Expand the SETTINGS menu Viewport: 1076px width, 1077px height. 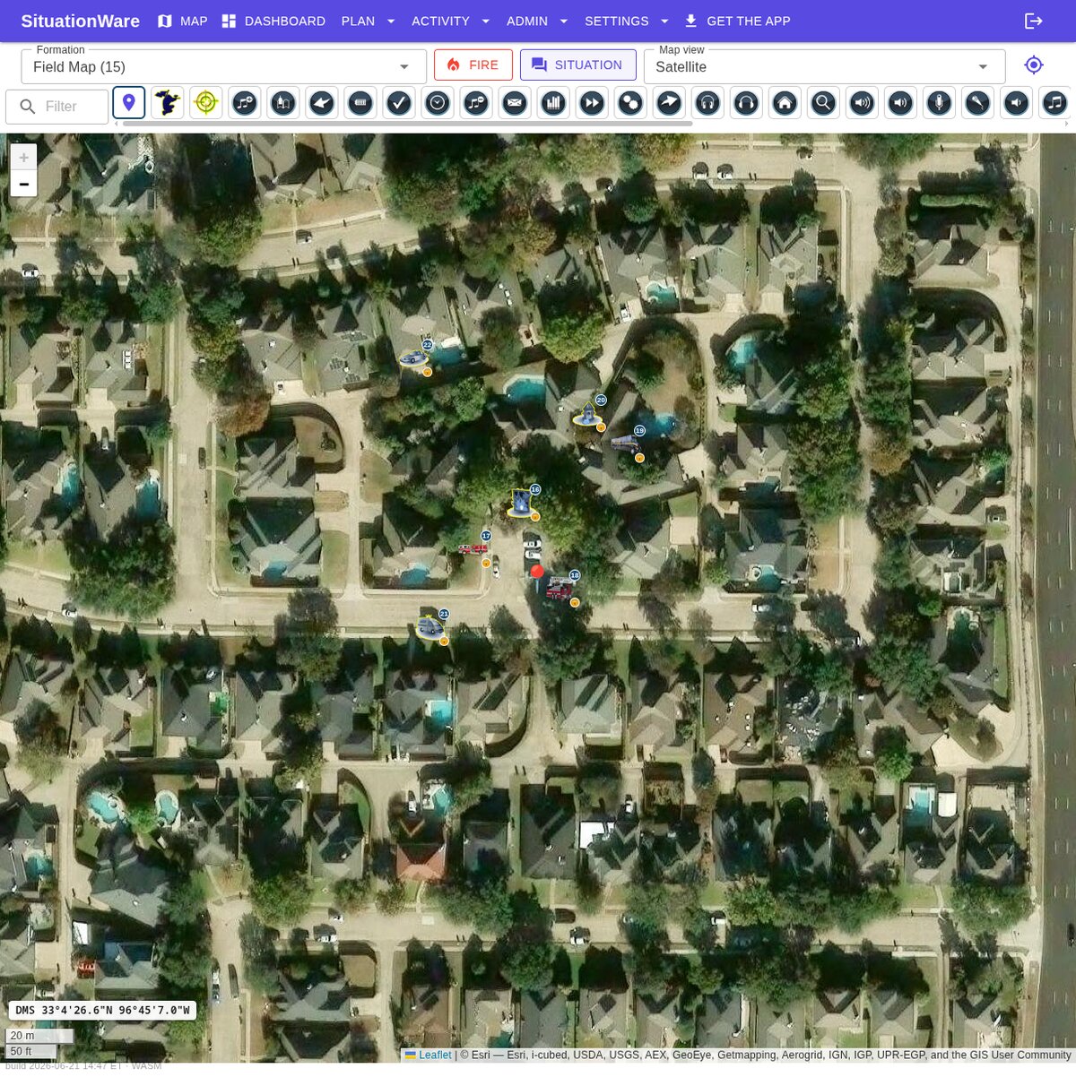pos(627,21)
